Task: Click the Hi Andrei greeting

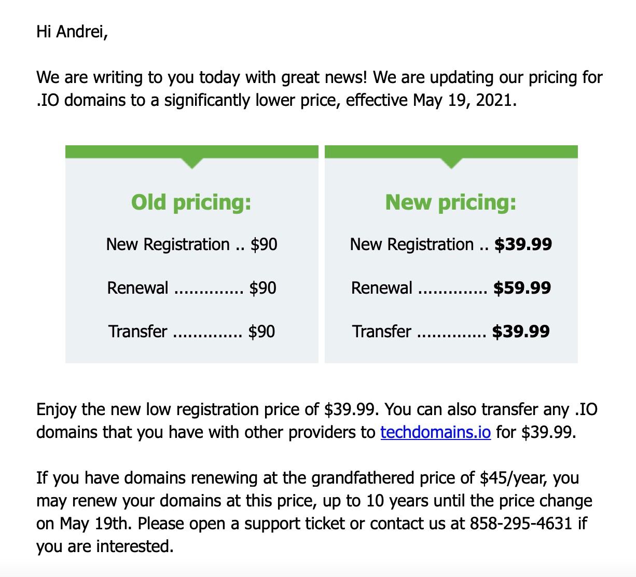Action: click(72, 32)
